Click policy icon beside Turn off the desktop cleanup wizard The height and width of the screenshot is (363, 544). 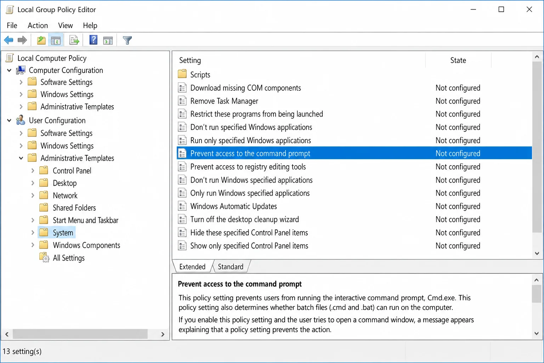click(x=182, y=219)
